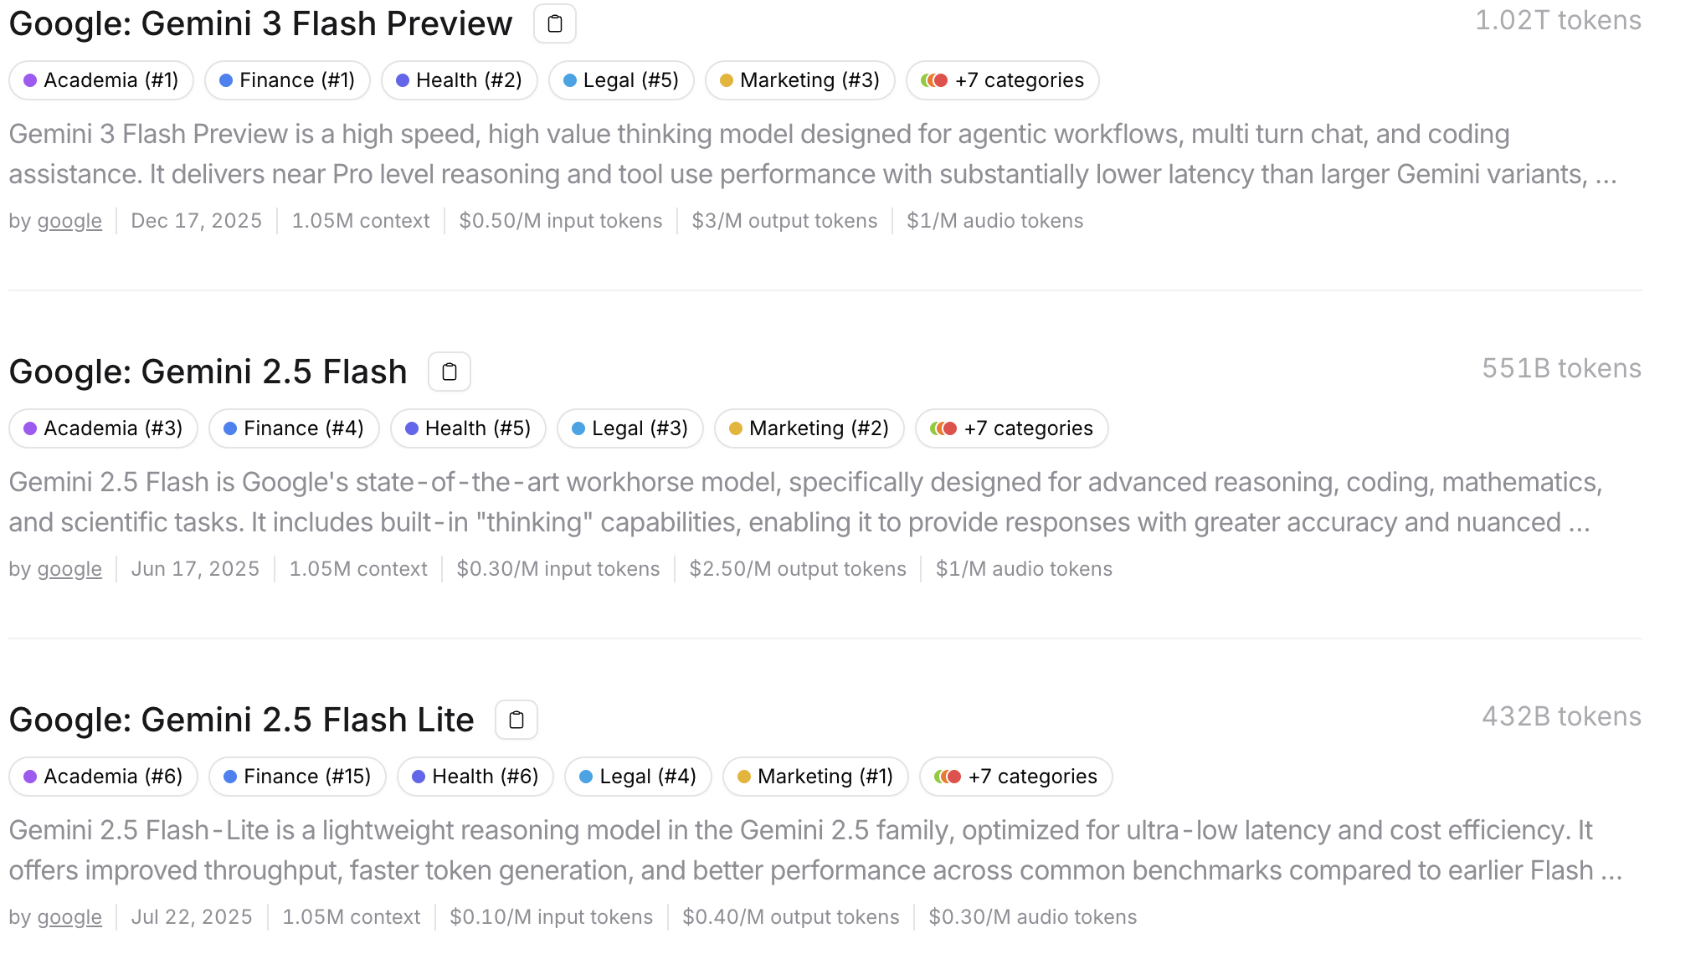Viewport: 1706px width, 959px height.
Task: Select the Marketing (#2) category tag
Action: pyautogui.click(x=809, y=428)
